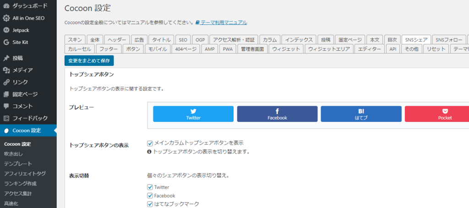This screenshot has width=469, height=208.
Task: Open the カルーセル tab
Action: pyautogui.click(x=80, y=49)
